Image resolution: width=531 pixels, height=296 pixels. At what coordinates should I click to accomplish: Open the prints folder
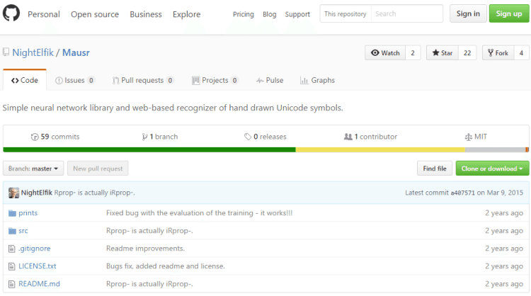[x=28, y=213]
